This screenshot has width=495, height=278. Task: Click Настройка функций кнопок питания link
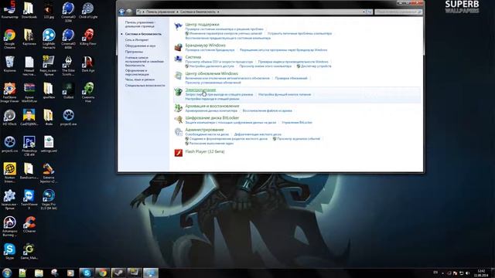point(285,94)
